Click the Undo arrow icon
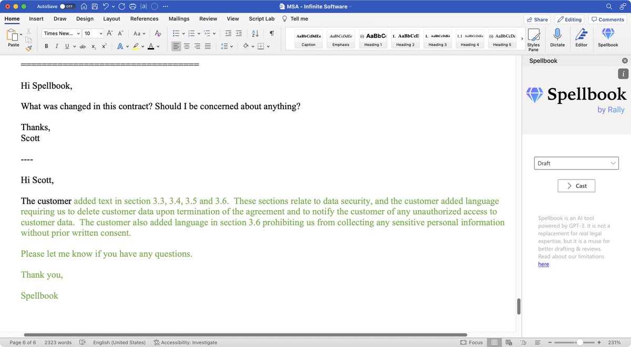This screenshot has width=631, height=347. pyautogui.click(x=106, y=6)
